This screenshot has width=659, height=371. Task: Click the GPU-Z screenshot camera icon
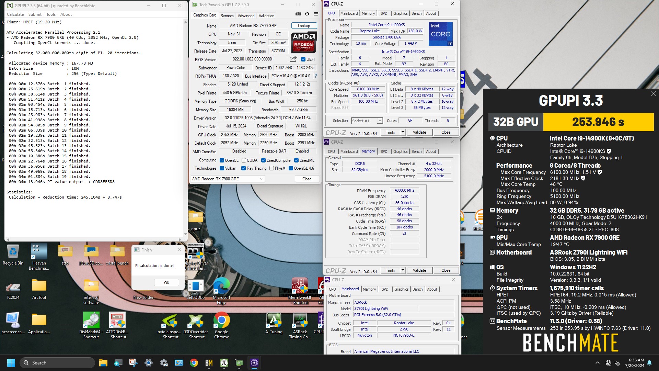point(298,14)
